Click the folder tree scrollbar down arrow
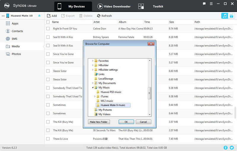Viewport: 237px width, 151px height. pyautogui.click(x=150, y=114)
